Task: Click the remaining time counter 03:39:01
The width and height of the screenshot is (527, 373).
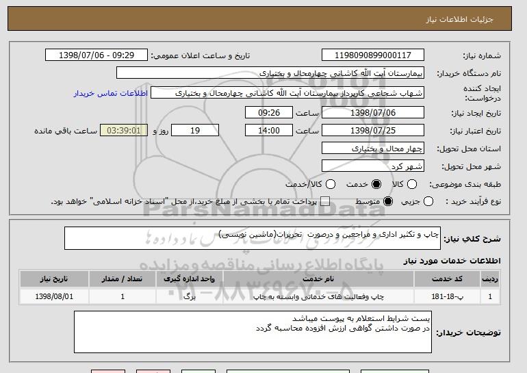Action: [124, 131]
